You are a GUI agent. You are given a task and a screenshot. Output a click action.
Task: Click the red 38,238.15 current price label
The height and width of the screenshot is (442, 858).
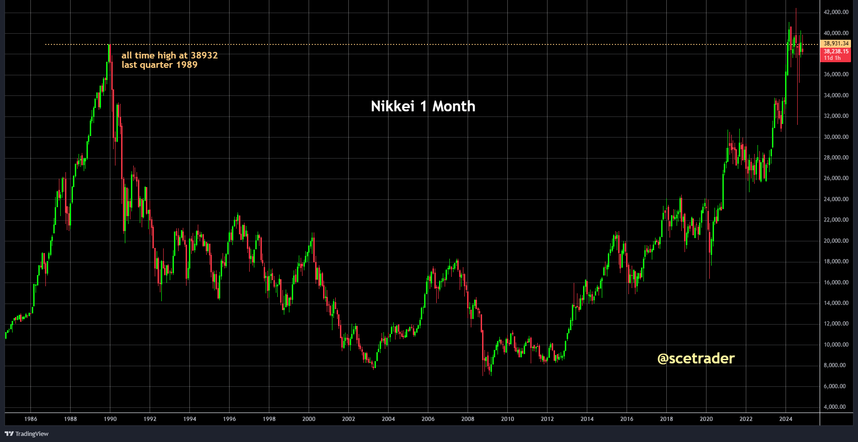pos(836,55)
